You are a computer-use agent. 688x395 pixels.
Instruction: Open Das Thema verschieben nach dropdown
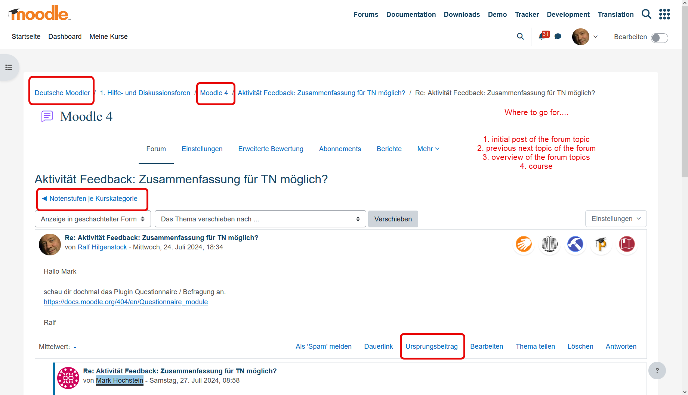(260, 219)
